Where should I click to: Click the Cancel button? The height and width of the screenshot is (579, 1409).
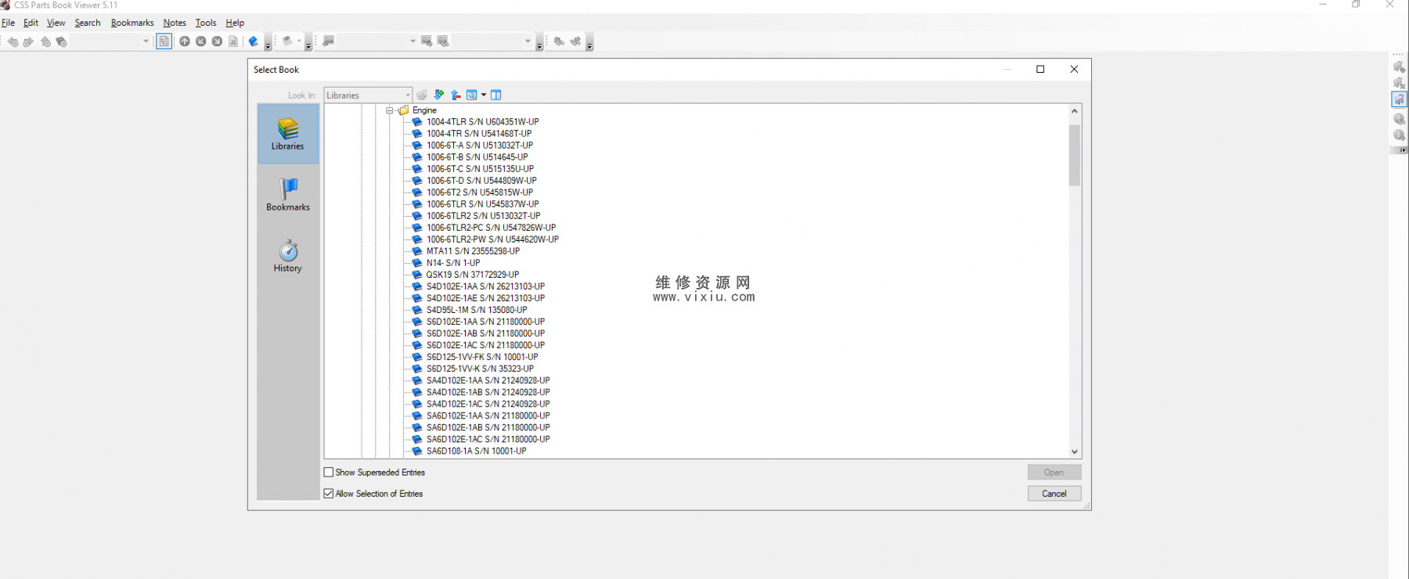click(1054, 494)
